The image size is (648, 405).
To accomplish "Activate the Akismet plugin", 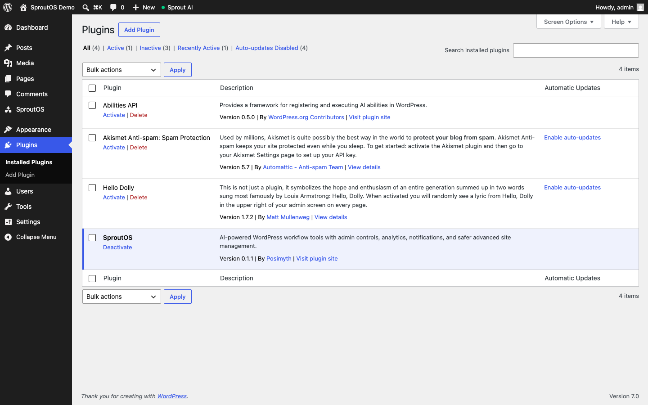I will click(x=114, y=148).
